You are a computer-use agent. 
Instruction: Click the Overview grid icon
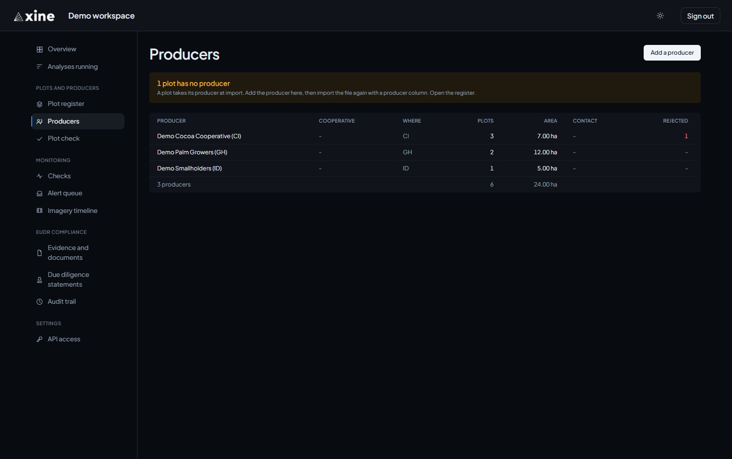(40, 49)
